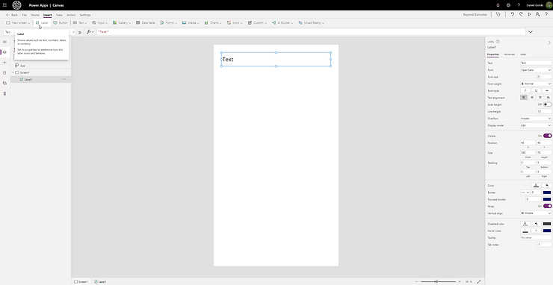Click the New screen button

(18, 23)
